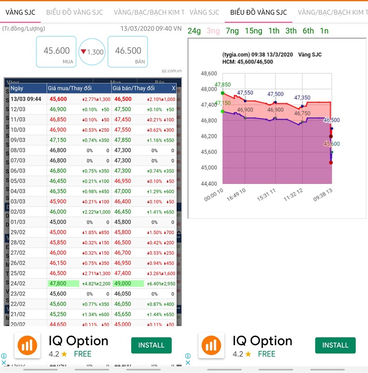Show the 6th chart range
The height and width of the screenshot is (373, 368).
[308, 31]
